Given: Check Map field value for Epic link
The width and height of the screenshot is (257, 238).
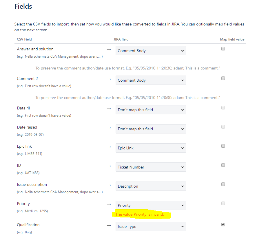Looking at the screenshot, I should (223, 146).
